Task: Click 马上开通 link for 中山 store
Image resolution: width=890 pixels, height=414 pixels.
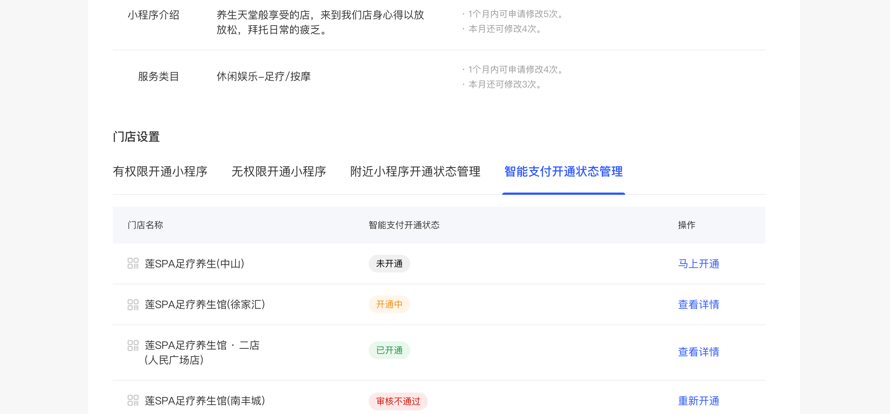Action: pyautogui.click(x=698, y=264)
